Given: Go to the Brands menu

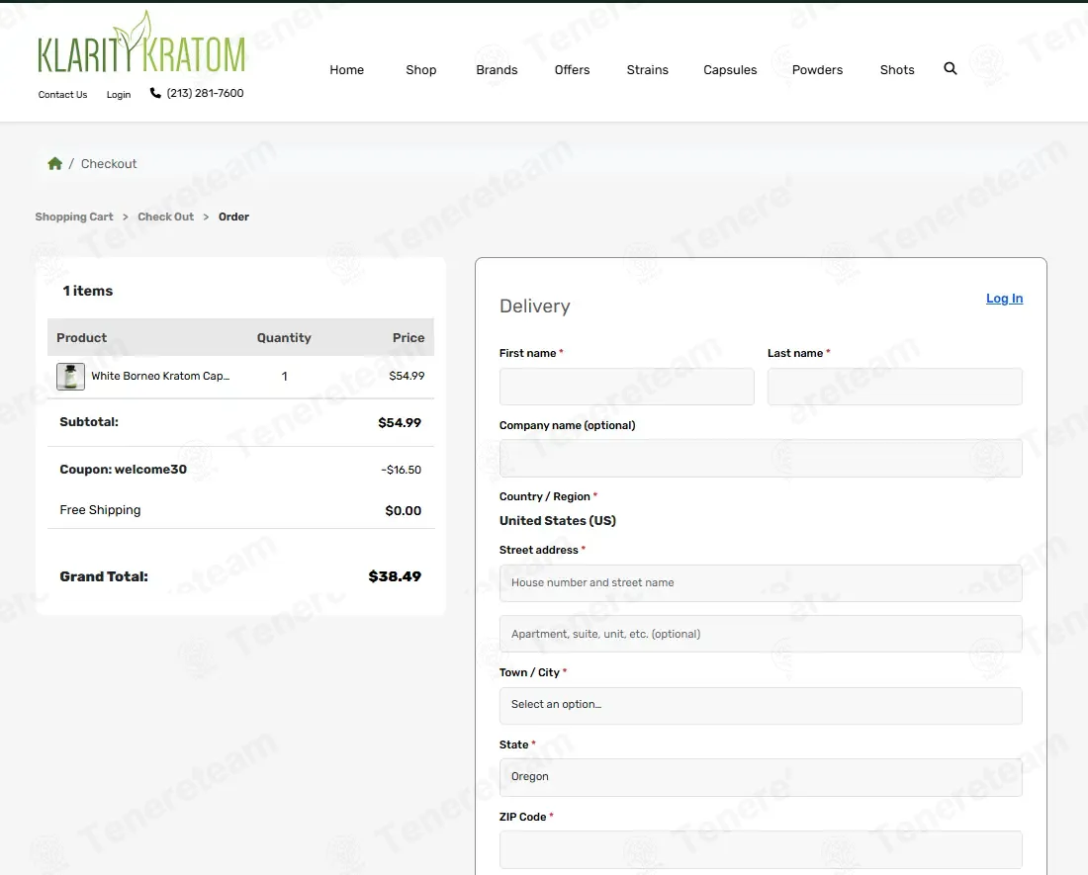Looking at the screenshot, I should point(497,70).
